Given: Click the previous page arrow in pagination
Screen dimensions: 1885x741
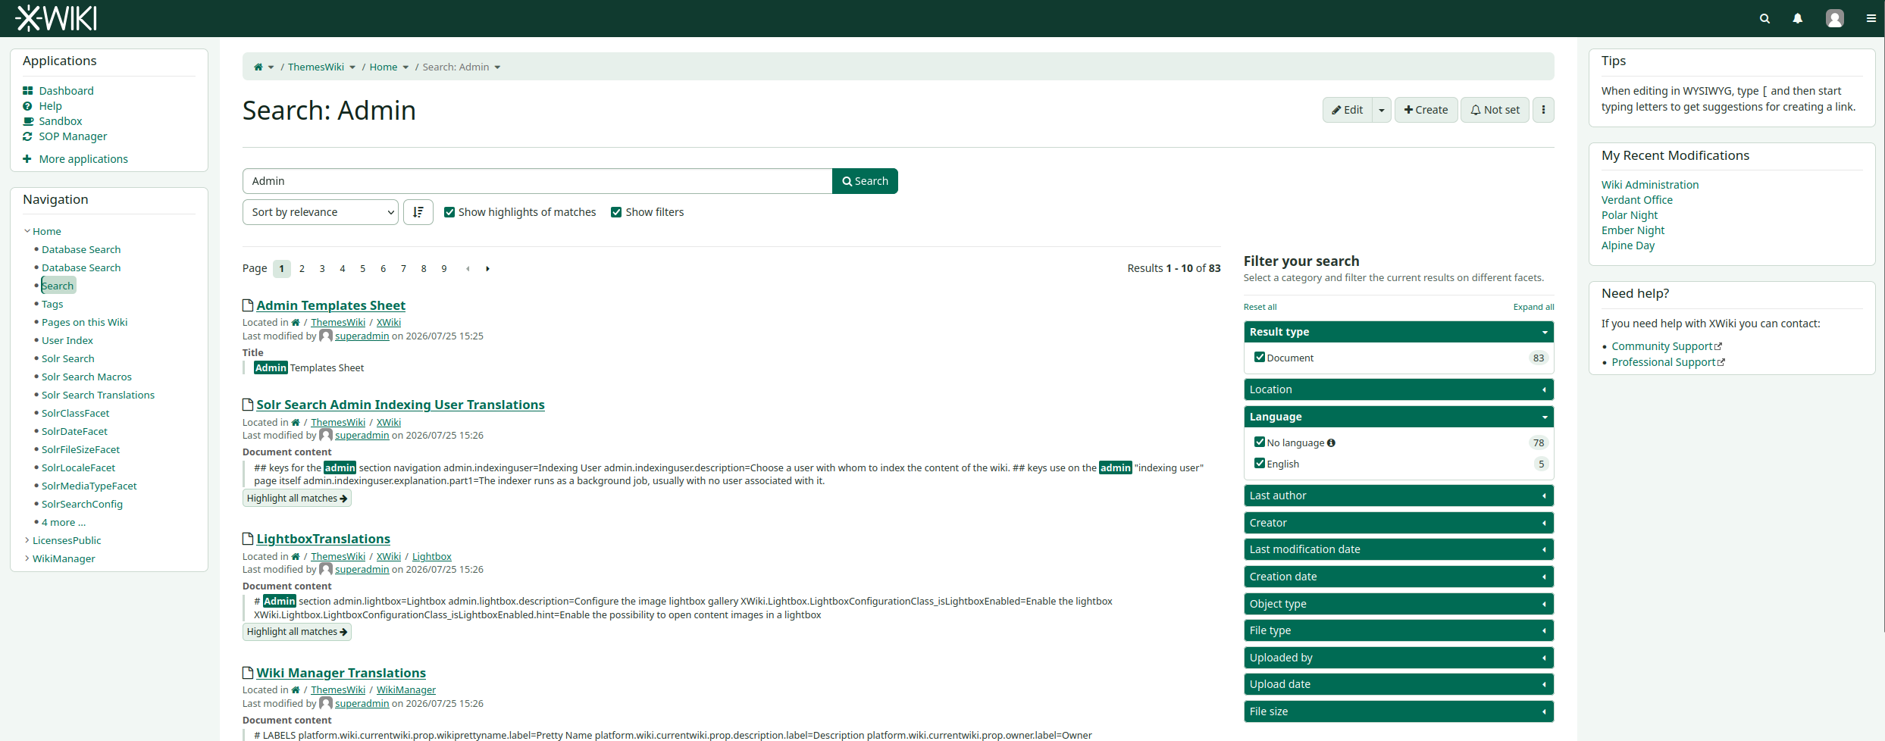Looking at the screenshot, I should pyautogui.click(x=468, y=268).
